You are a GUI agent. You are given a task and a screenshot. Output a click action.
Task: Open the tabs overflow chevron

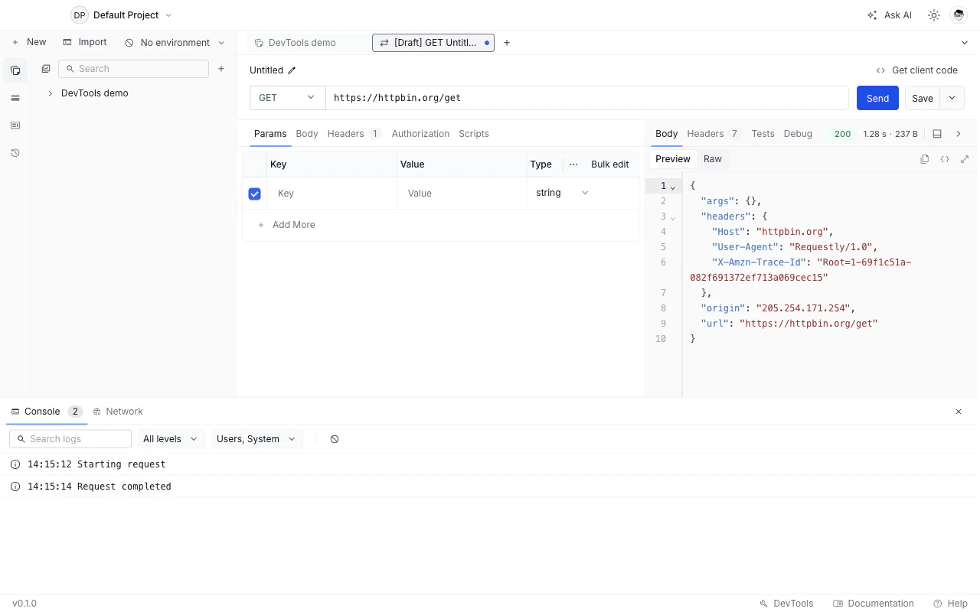(965, 43)
